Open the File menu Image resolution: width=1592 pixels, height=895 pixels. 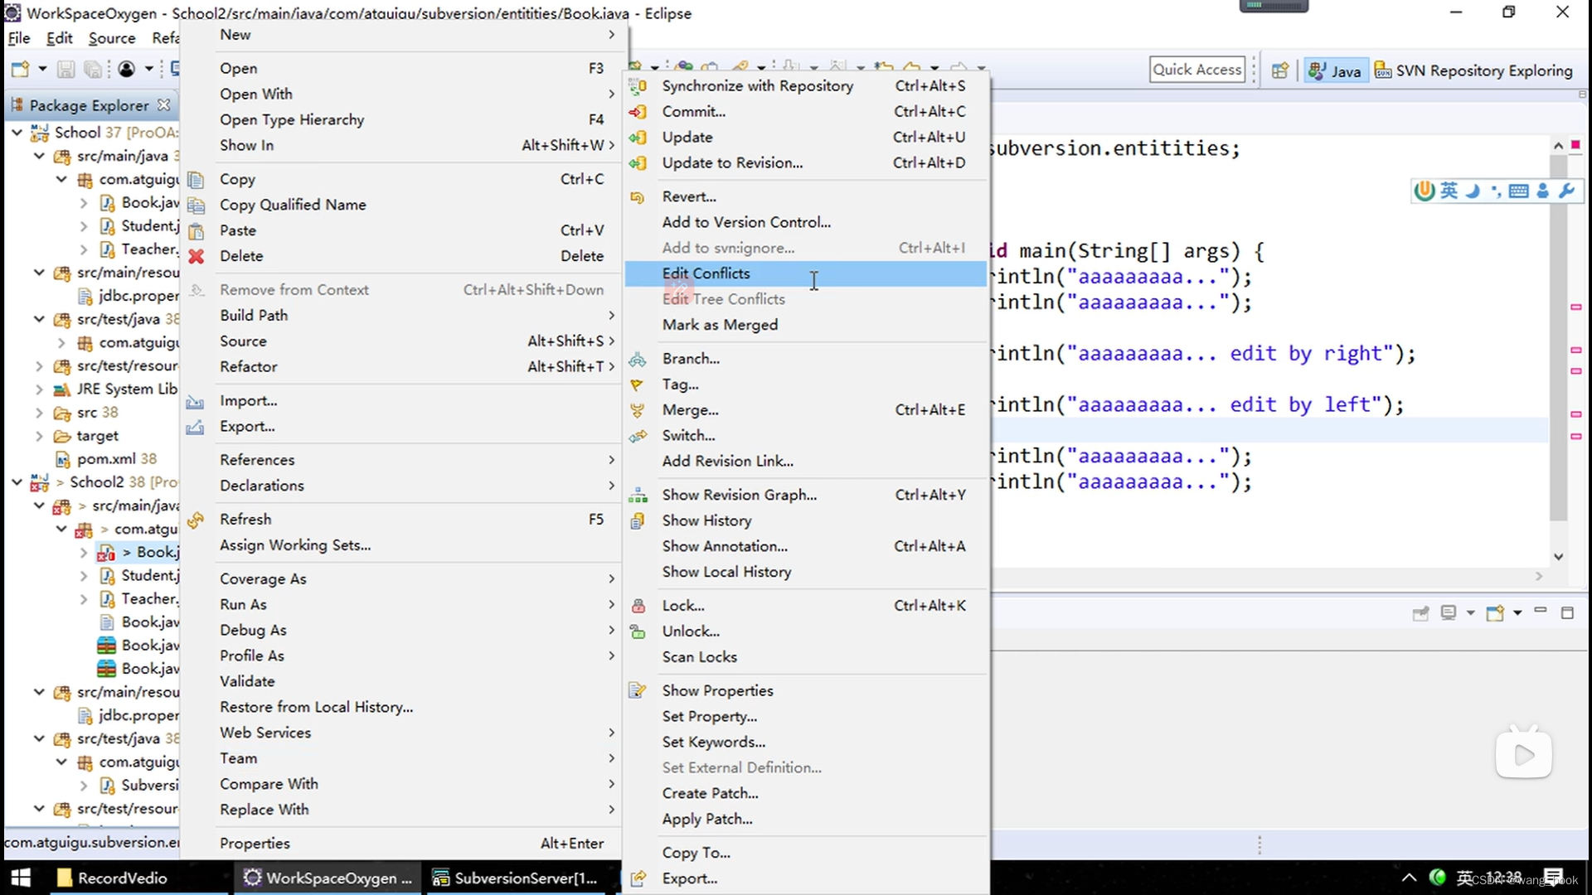click(x=19, y=38)
